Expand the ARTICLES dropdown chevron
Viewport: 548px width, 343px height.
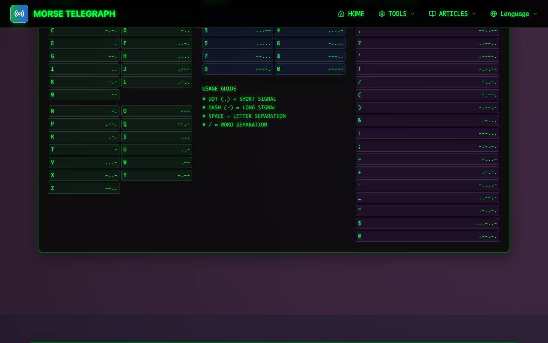(x=474, y=14)
